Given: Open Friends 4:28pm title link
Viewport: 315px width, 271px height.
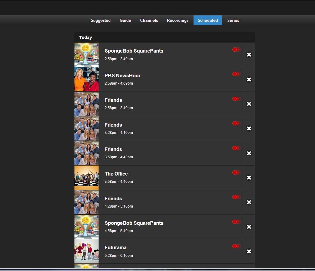Looking at the screenshot, I should (113, 198).
